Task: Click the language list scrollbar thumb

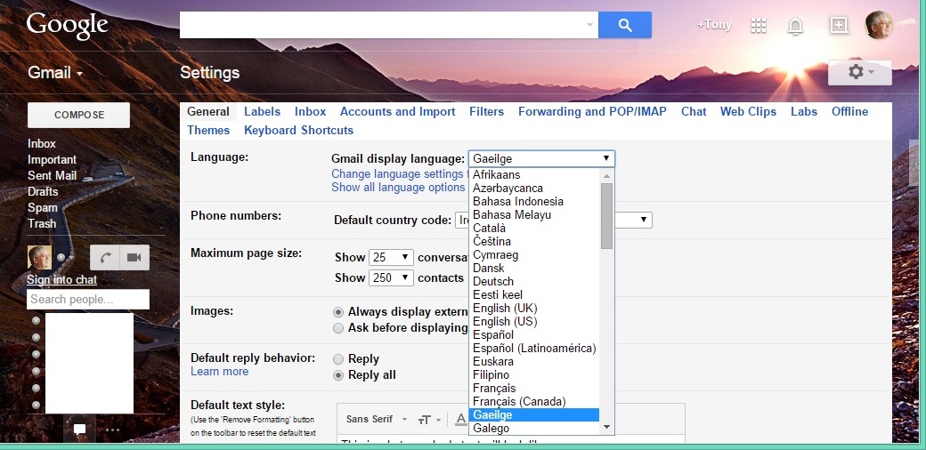Action: (606, 214)
